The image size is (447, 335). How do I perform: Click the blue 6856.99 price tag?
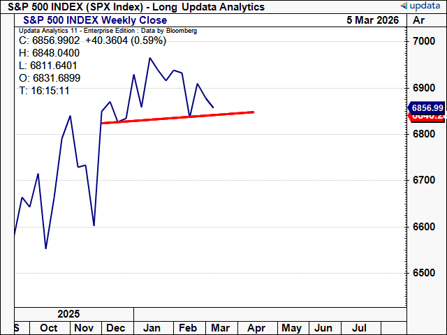pos(427,107)
